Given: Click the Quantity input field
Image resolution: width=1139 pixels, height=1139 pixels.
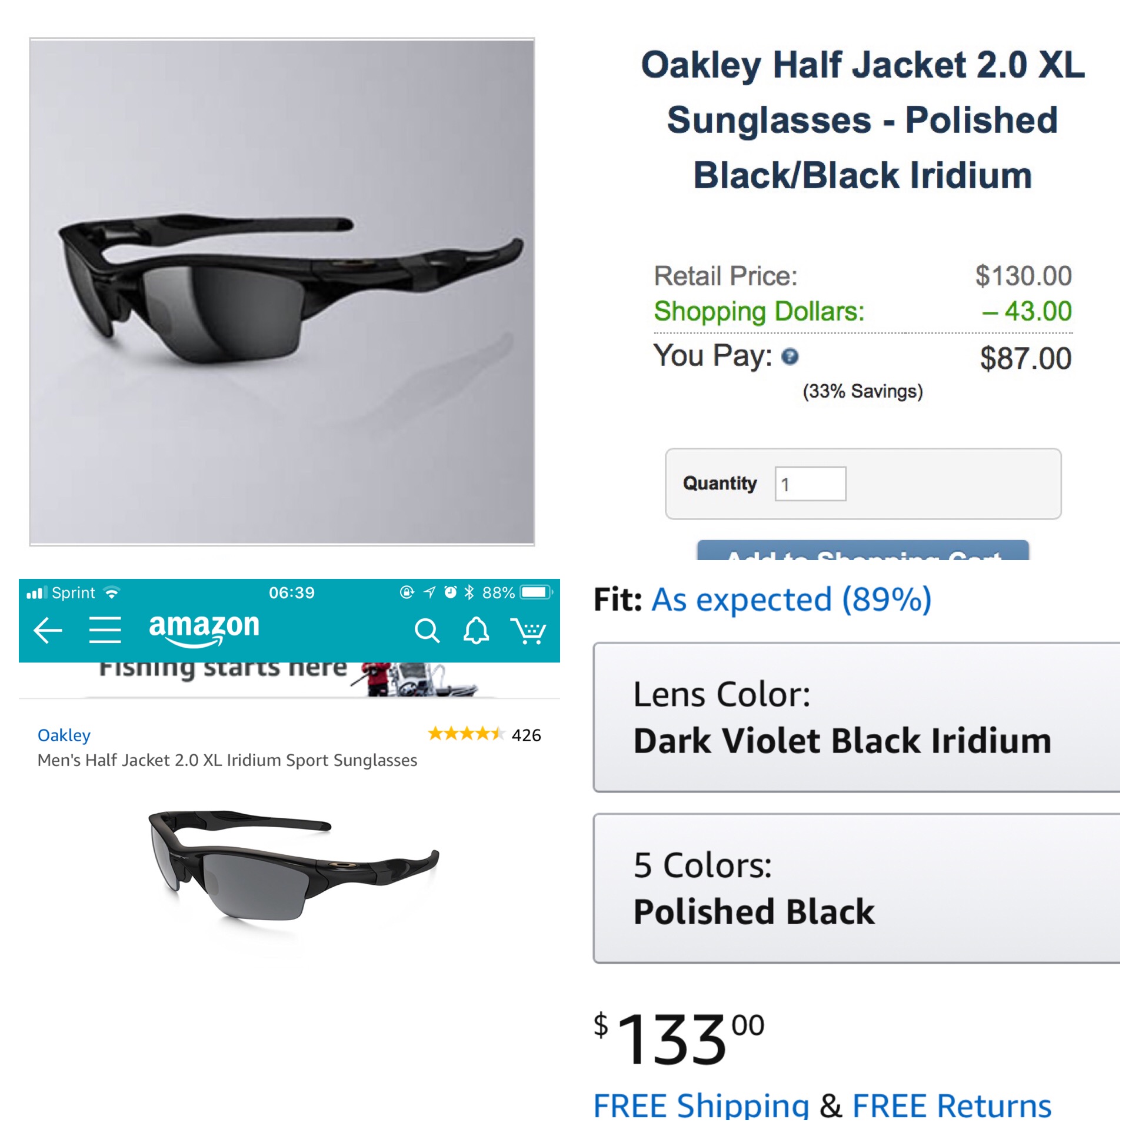Looking at the screenshot, I should pyautogui.click(x=810, y=484).
